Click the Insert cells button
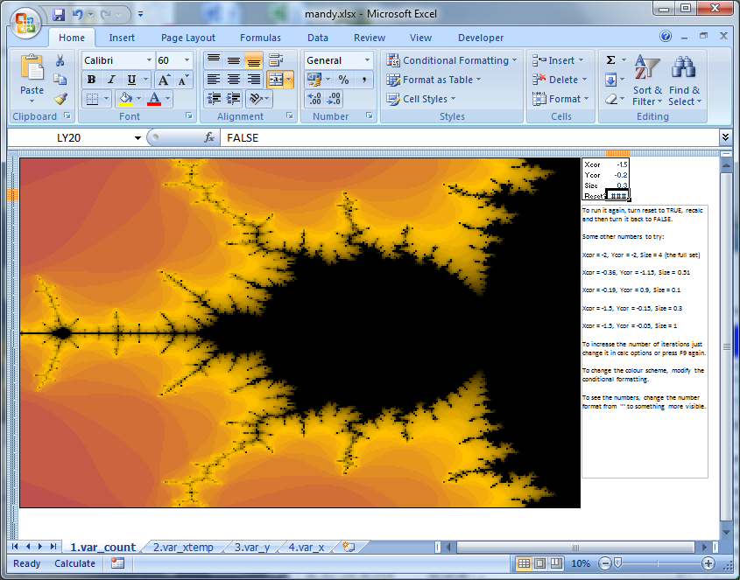The height and width of the screenshot is (580, 740). 558,60
